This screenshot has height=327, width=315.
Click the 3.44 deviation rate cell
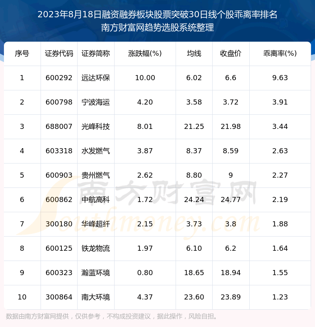pos(280,127)
